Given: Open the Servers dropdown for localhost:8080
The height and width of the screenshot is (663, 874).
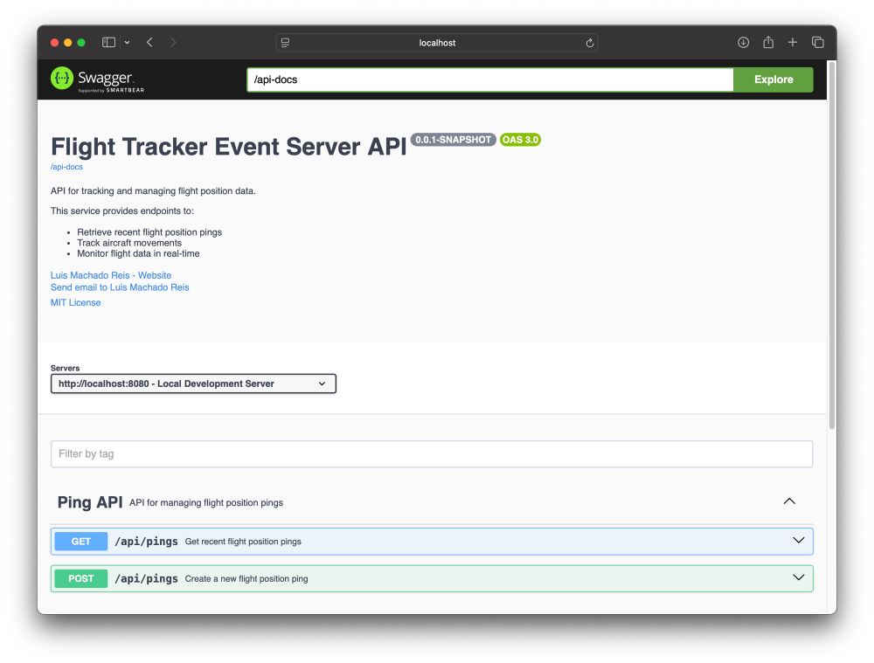Looking at the screenshot, I should coord(193,383).
